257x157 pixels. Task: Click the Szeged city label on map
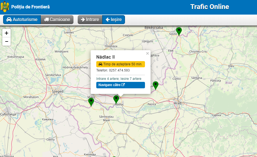pos(58,91)
